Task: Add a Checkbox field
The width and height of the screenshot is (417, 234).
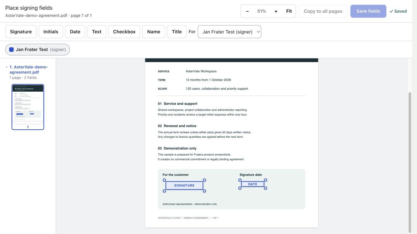Action: [124, 32]
